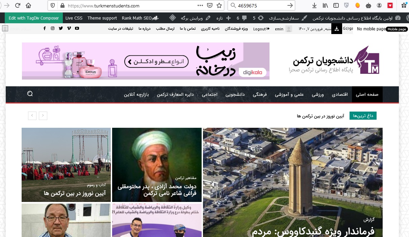Open the Facebook icon in the top bar

coord(45,28)
